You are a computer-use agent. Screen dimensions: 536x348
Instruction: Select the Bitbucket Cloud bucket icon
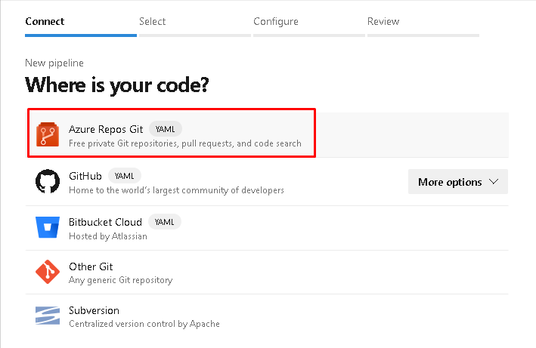coord(48,227)
